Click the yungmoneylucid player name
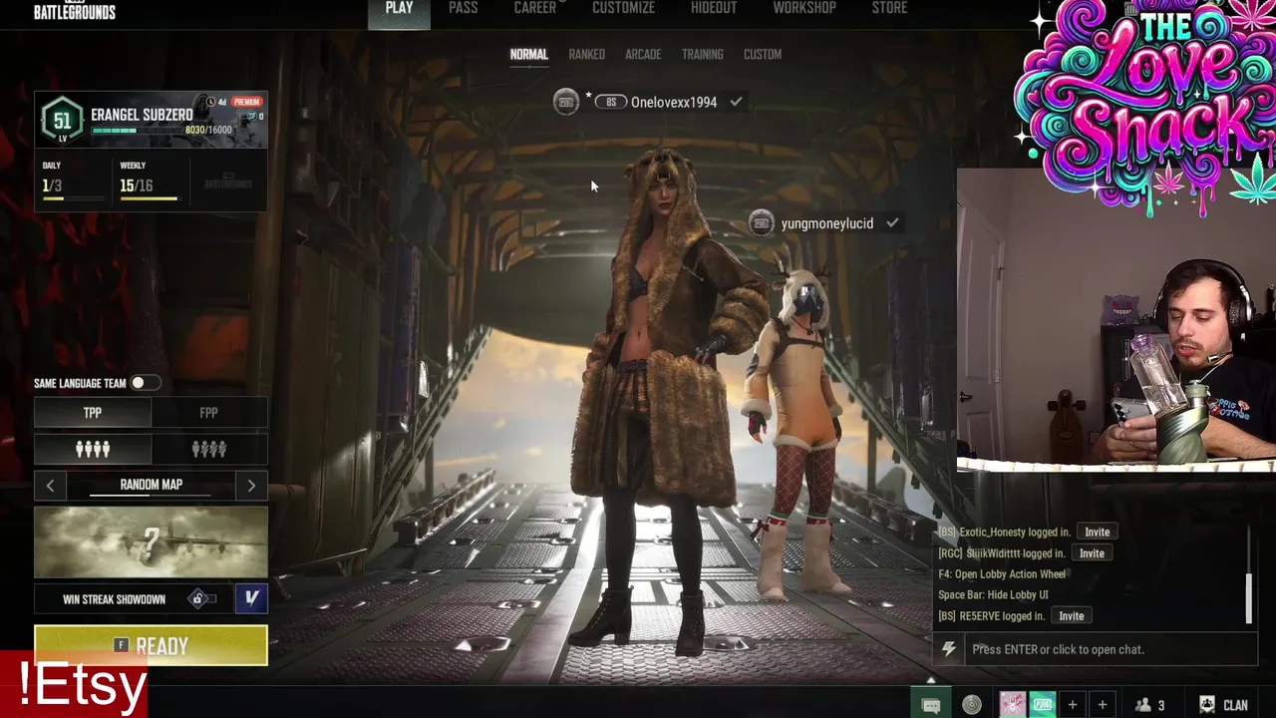Screen dimensions: 1276x718 [827, 223]
